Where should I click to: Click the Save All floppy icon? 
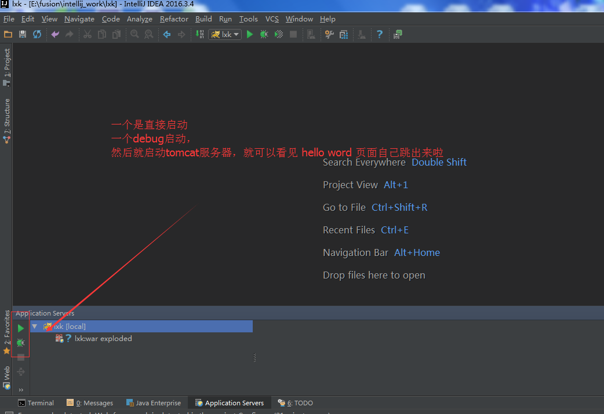23,34
